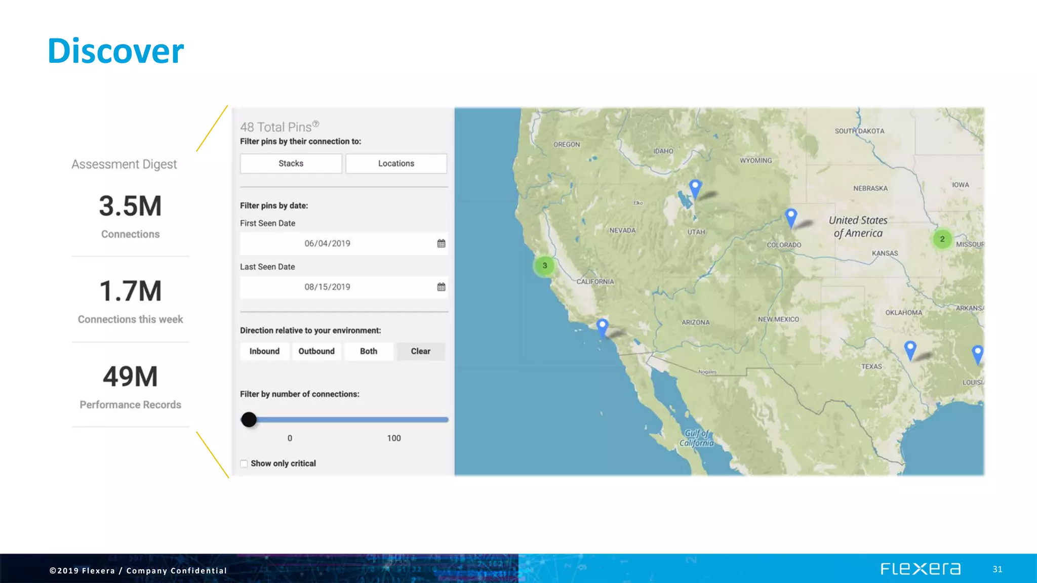Image resolution: width=1037 pixels, height=583 pixels.
Task: Open calendar for First Seen Date
Action: (441, 243)
